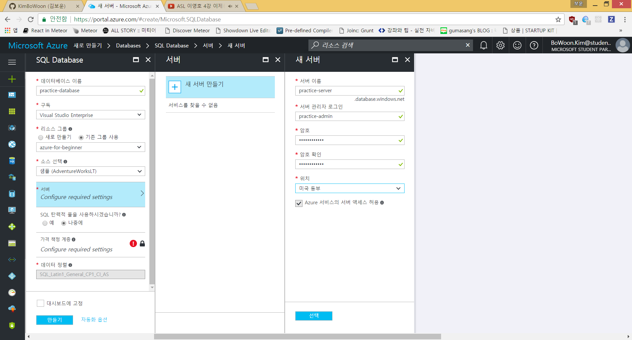This screenshot has width=632, height=340.
Task: Click the Select button in New server
Action: (x=314, y=316)
